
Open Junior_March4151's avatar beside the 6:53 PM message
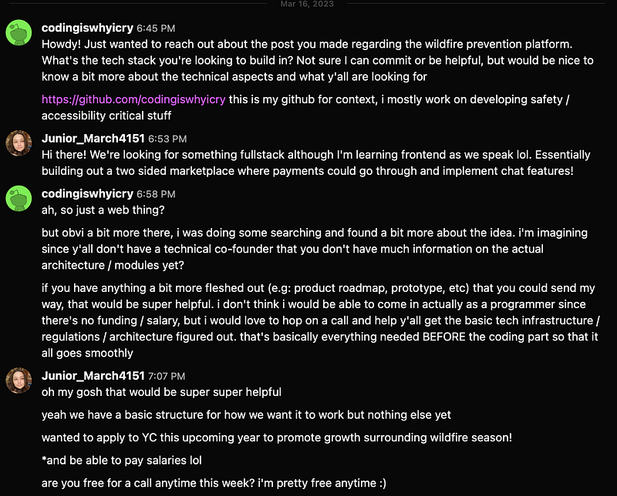coord(19,143)
